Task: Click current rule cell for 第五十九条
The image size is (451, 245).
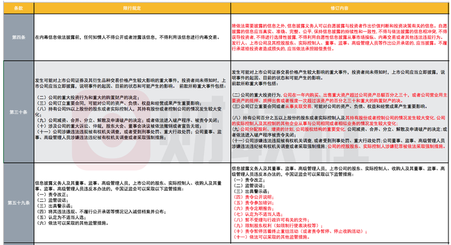Action: [x=132, y=203]
